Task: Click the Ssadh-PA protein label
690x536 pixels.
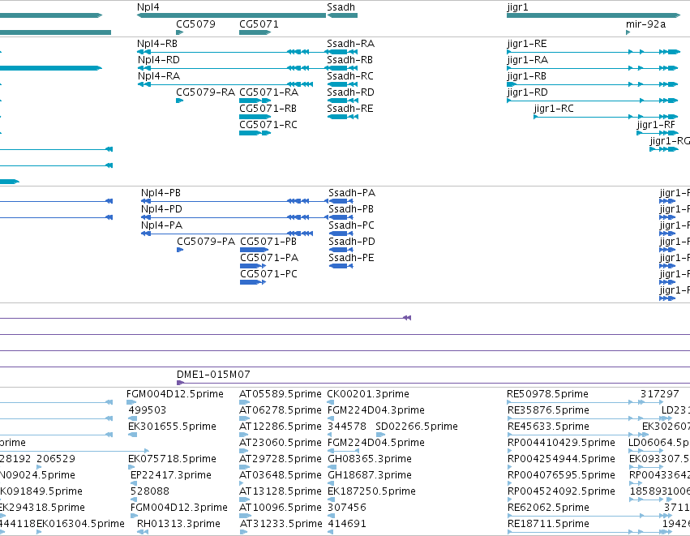Action: 352,193
